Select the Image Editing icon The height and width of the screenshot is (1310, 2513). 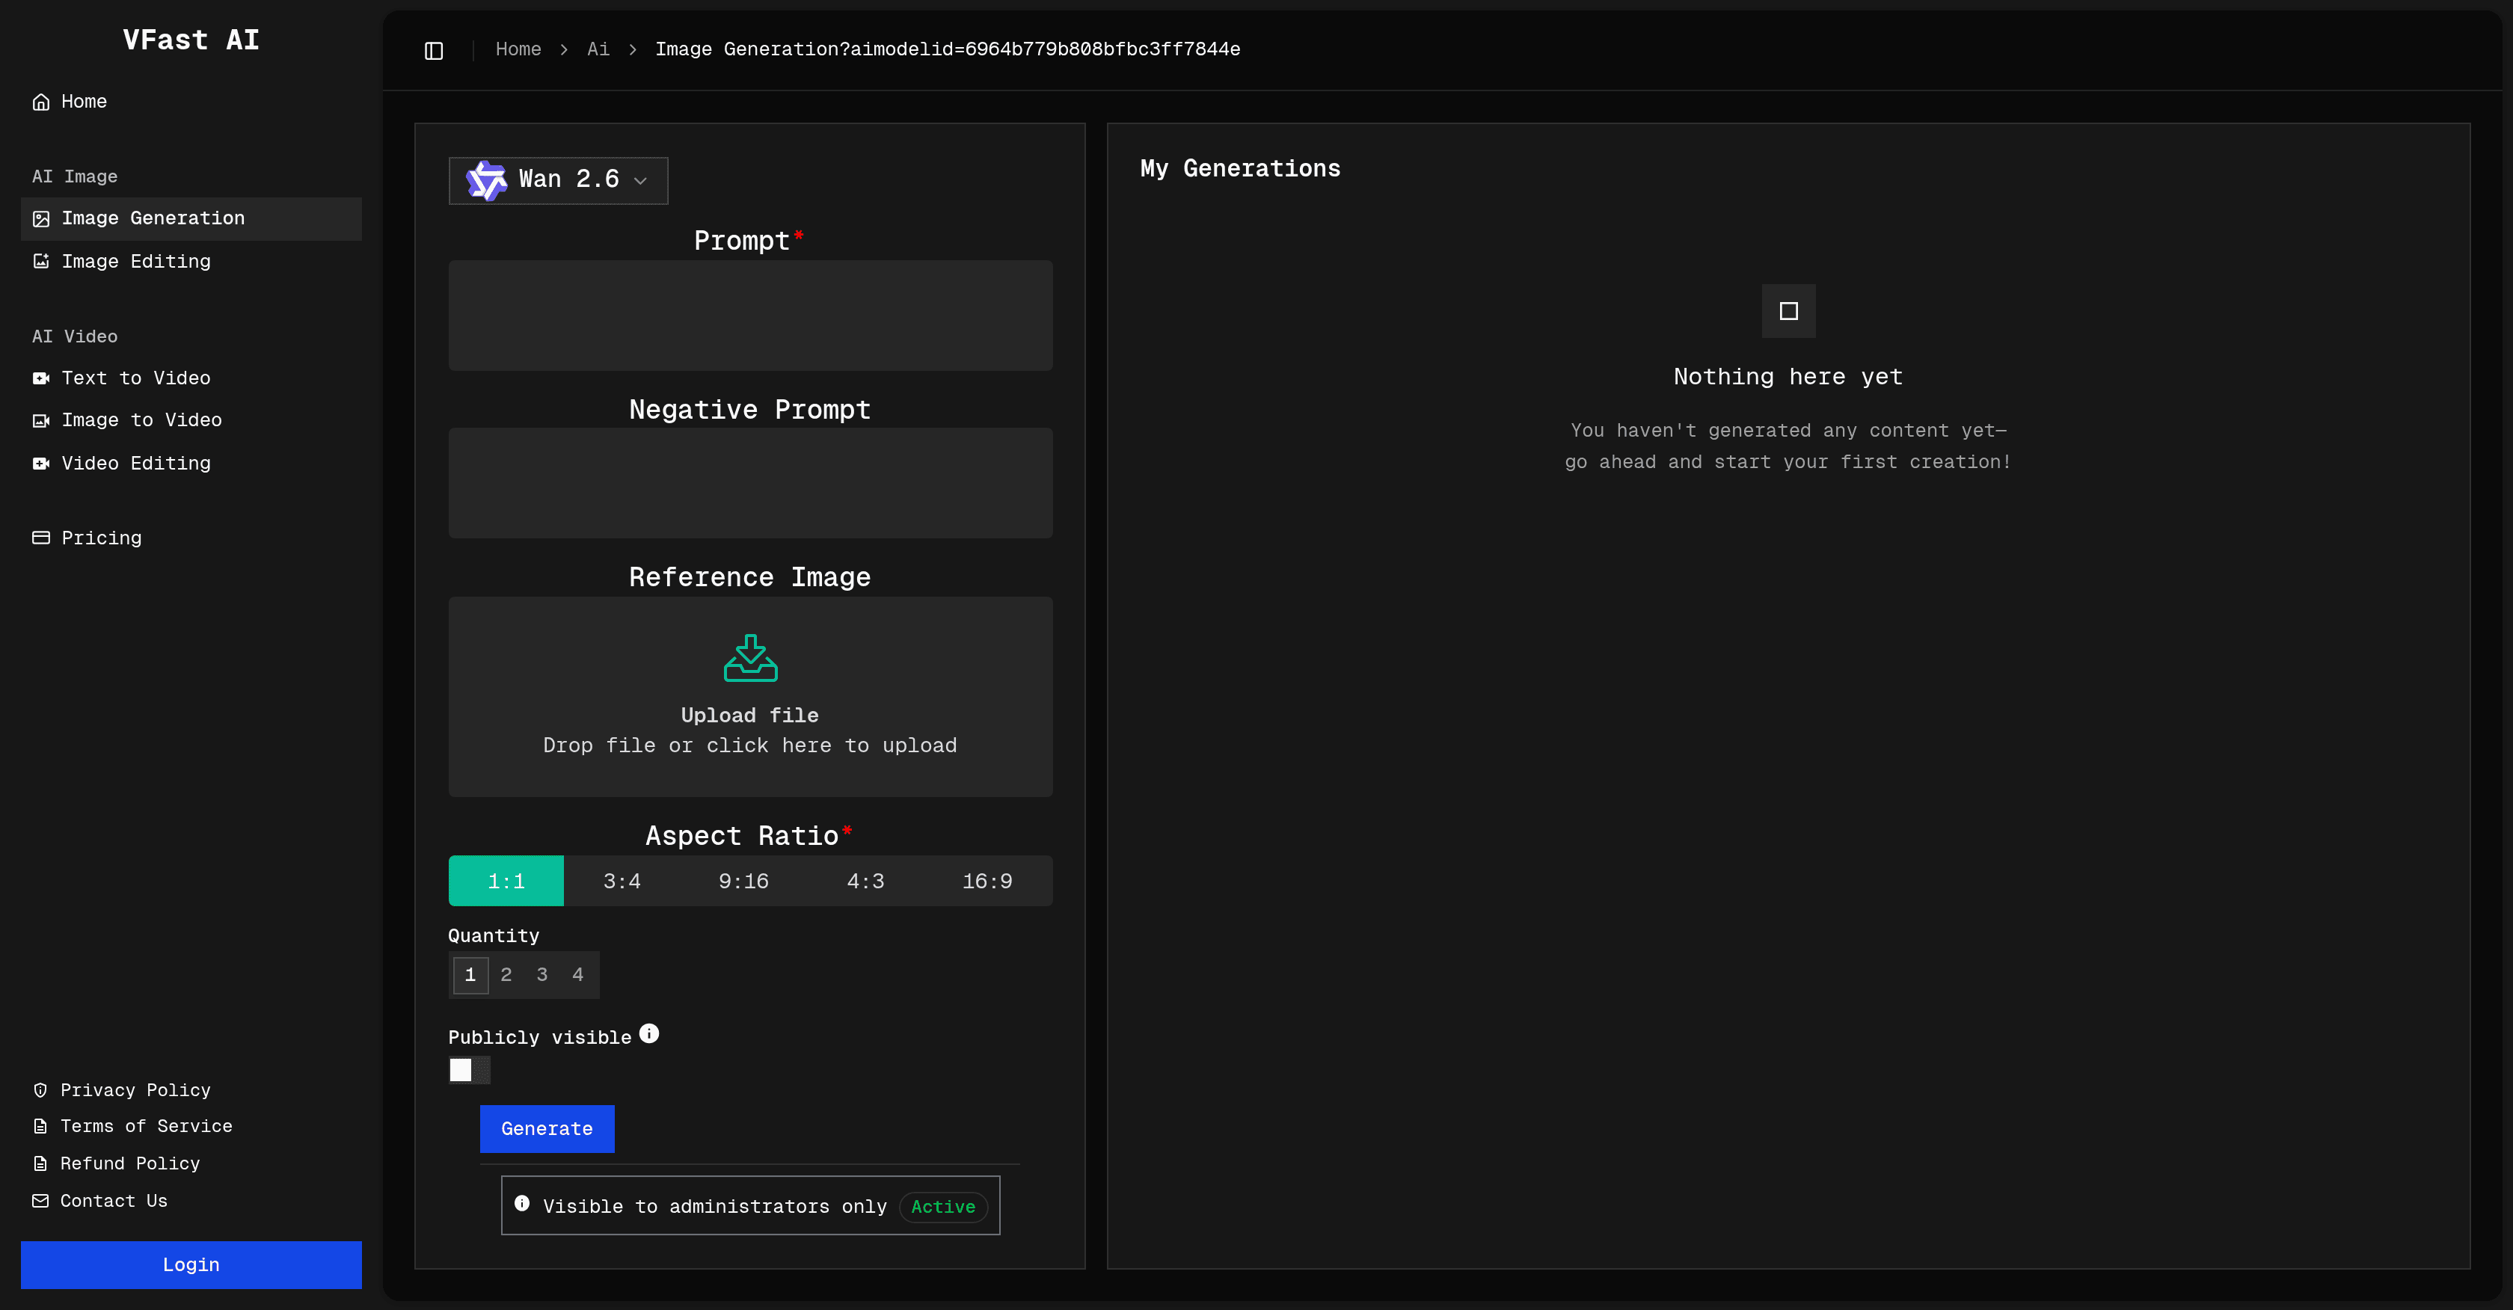[41, 262]
